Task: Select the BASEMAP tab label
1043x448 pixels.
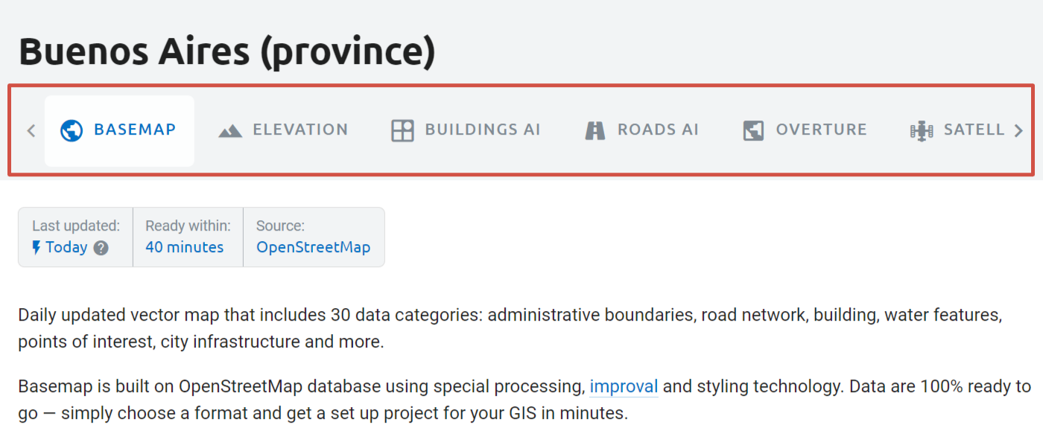Action: 135,129
